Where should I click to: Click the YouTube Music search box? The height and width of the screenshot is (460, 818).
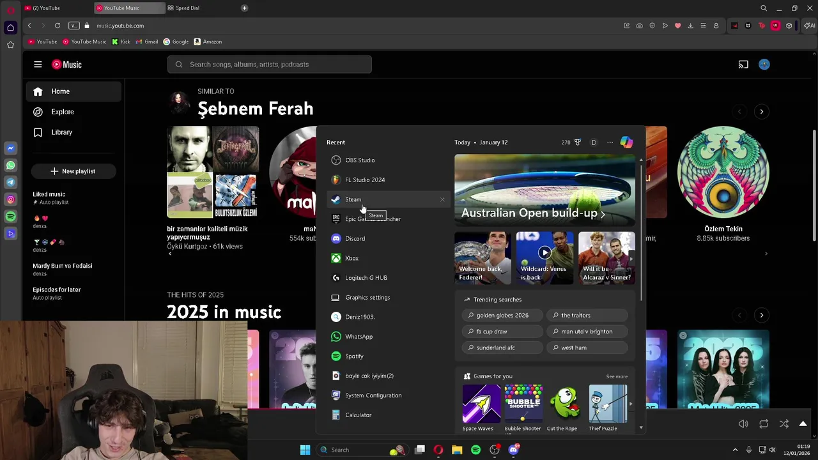point(270,65)
